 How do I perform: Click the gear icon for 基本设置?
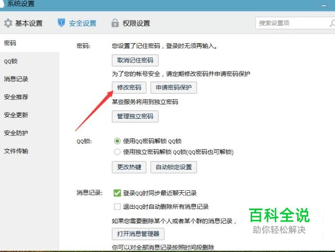pyautogui.click(x=8, y=23)
